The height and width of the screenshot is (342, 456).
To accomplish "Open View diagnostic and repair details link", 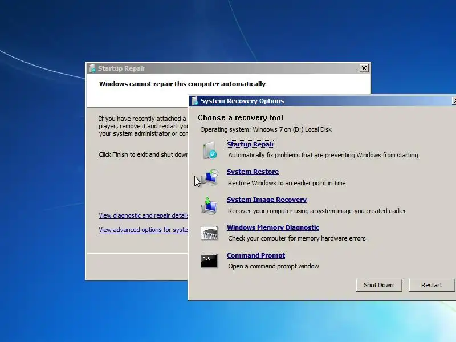I will click(x=144, y=215).
